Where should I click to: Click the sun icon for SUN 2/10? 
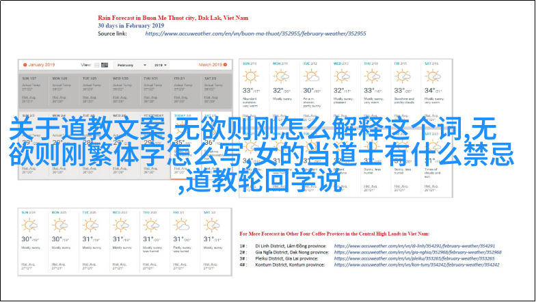point(250,75)
